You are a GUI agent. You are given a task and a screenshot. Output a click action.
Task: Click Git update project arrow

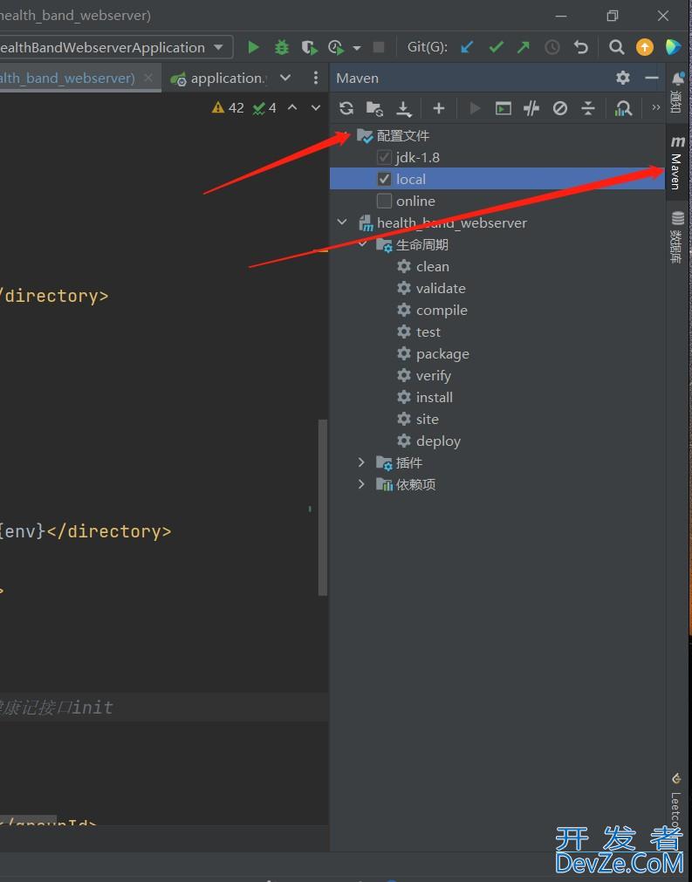[467, 47]
